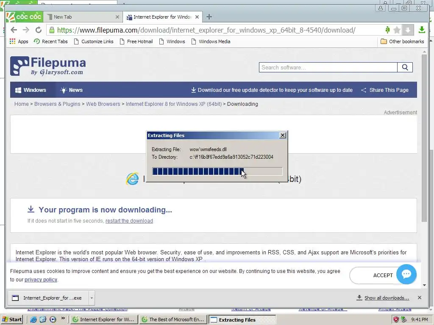Open the News menu item
The height and width of the screenshot is (325, 434).
click(71, 90)
